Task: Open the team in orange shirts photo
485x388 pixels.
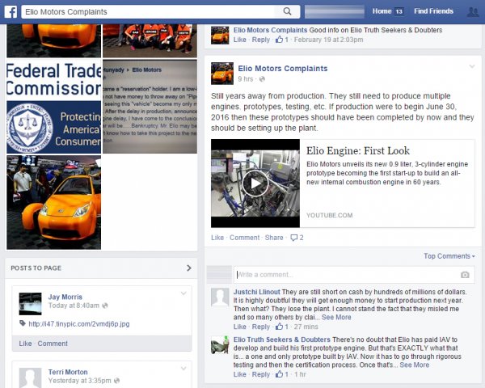Action: tap(150, 40)
